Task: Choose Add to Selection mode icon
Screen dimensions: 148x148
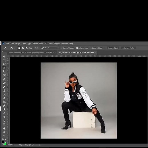Action: pyautogui.click(x=23, y=48)
